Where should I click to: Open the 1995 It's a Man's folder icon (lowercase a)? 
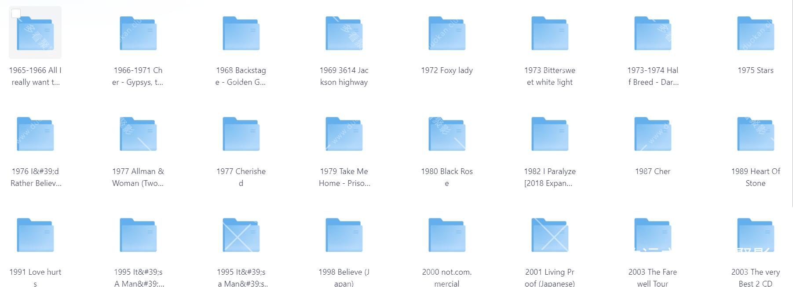pyautogui.click(x=241, y=235)
